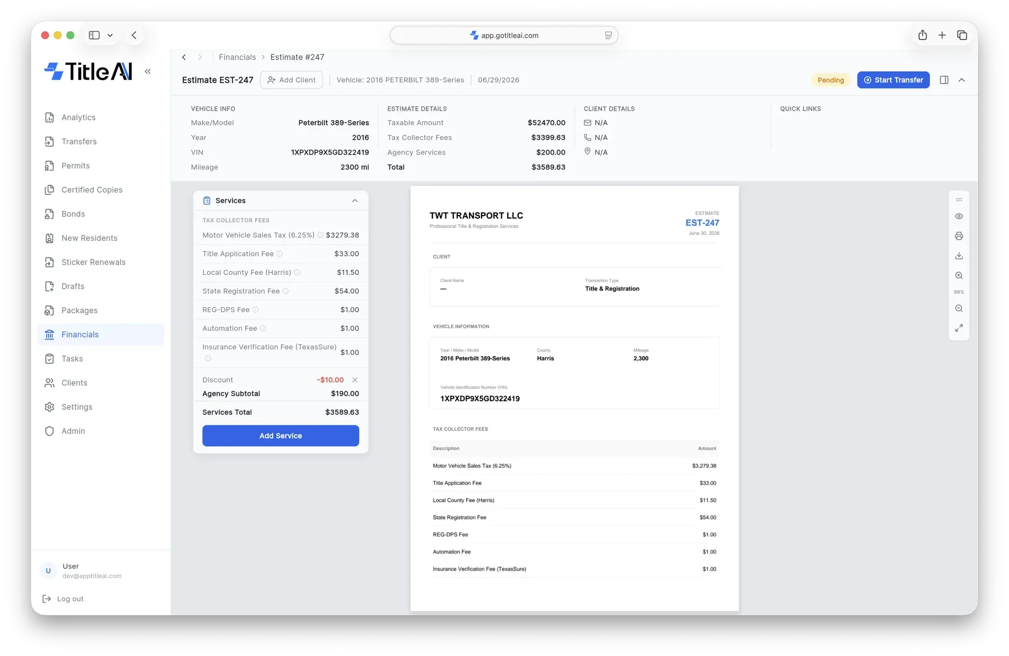Show info for Local County Fee
The height and width of the screenshot is (656, 1009).
coord(297,273)
